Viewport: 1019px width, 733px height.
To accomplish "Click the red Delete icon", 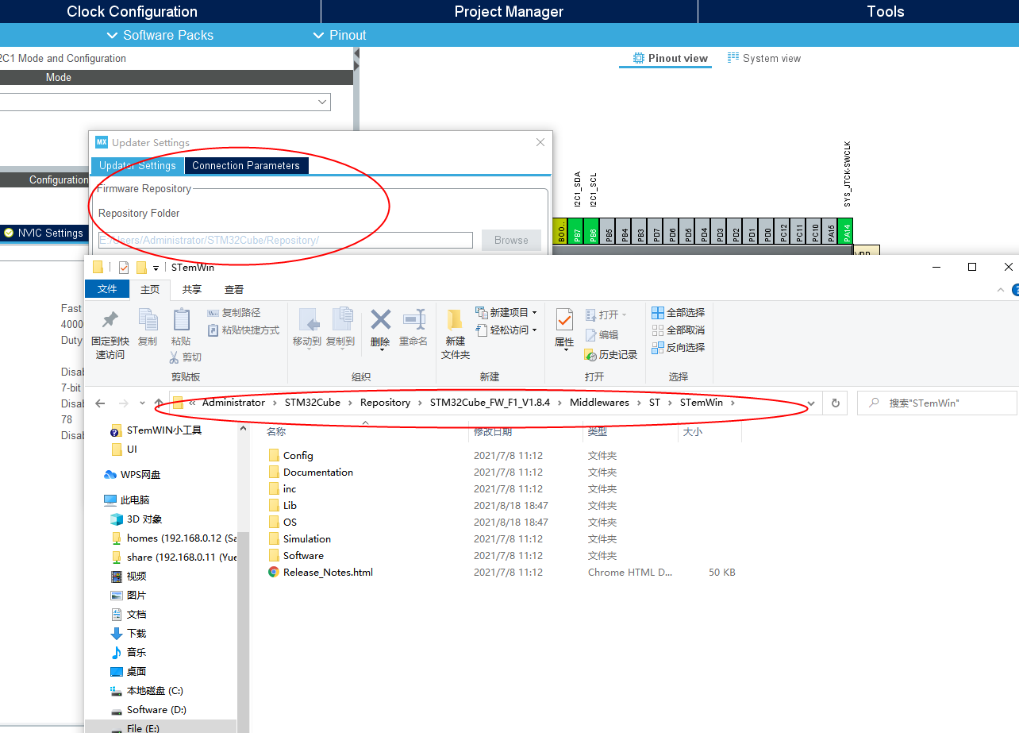I will coord(381,319).
